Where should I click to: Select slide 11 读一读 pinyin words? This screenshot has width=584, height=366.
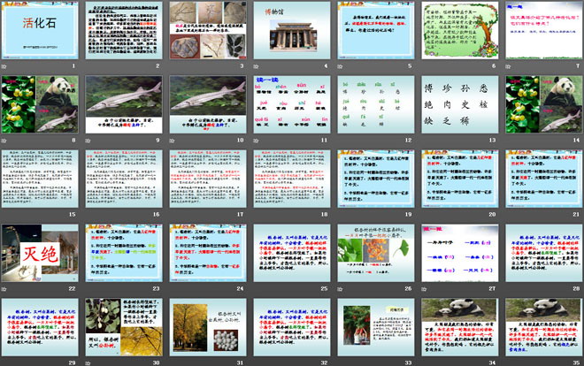[292, 104]
